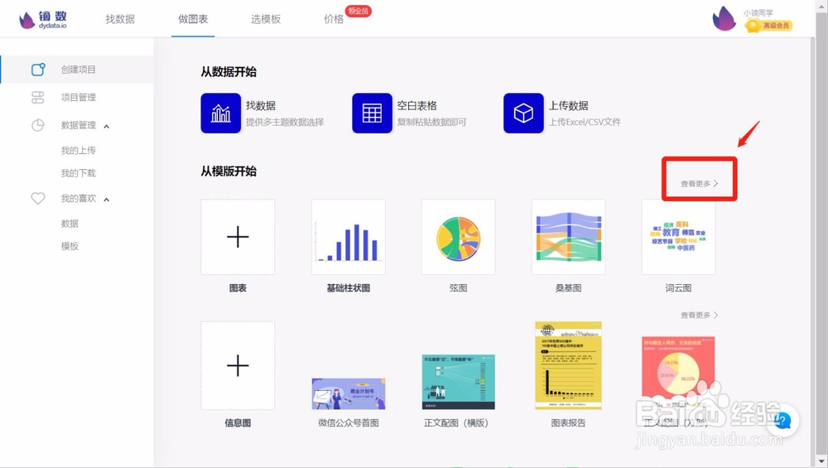Viewport: 828px width, 468px height.
Task: Click the 复制粘贴数据即可 description text
Action: click(432, 122)
